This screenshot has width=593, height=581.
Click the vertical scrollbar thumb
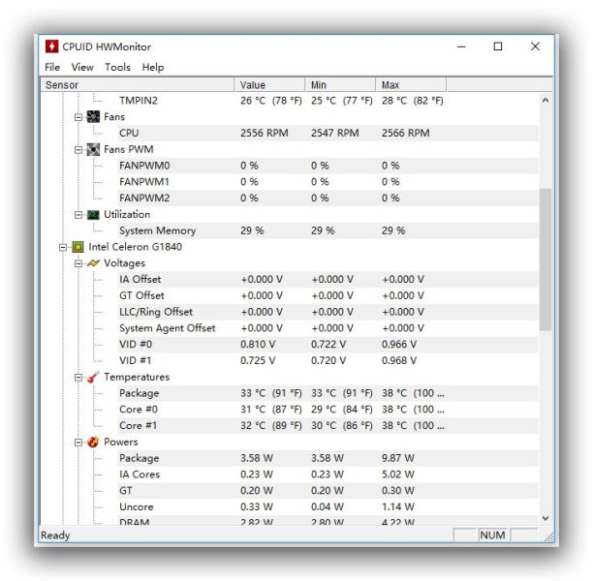[546, 260]
